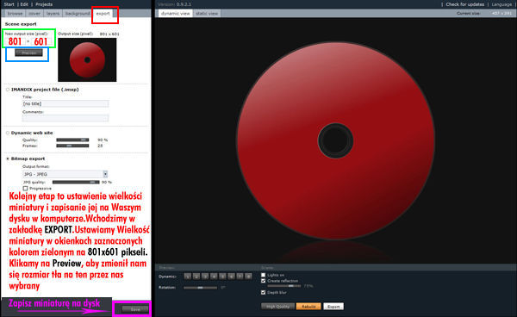Screen dimensions: 517x317
Task: Select dynamic preset button 3
Action: [x=205, y=277]
